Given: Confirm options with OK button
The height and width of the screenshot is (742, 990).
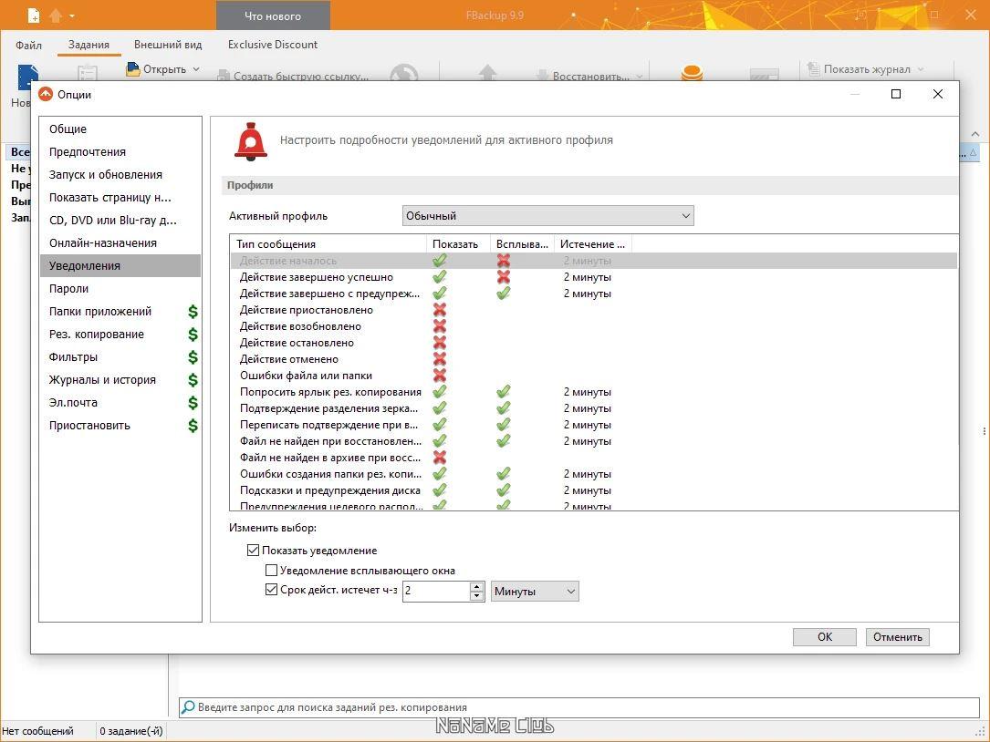Looking at the screenshot, I should [825, 636].
